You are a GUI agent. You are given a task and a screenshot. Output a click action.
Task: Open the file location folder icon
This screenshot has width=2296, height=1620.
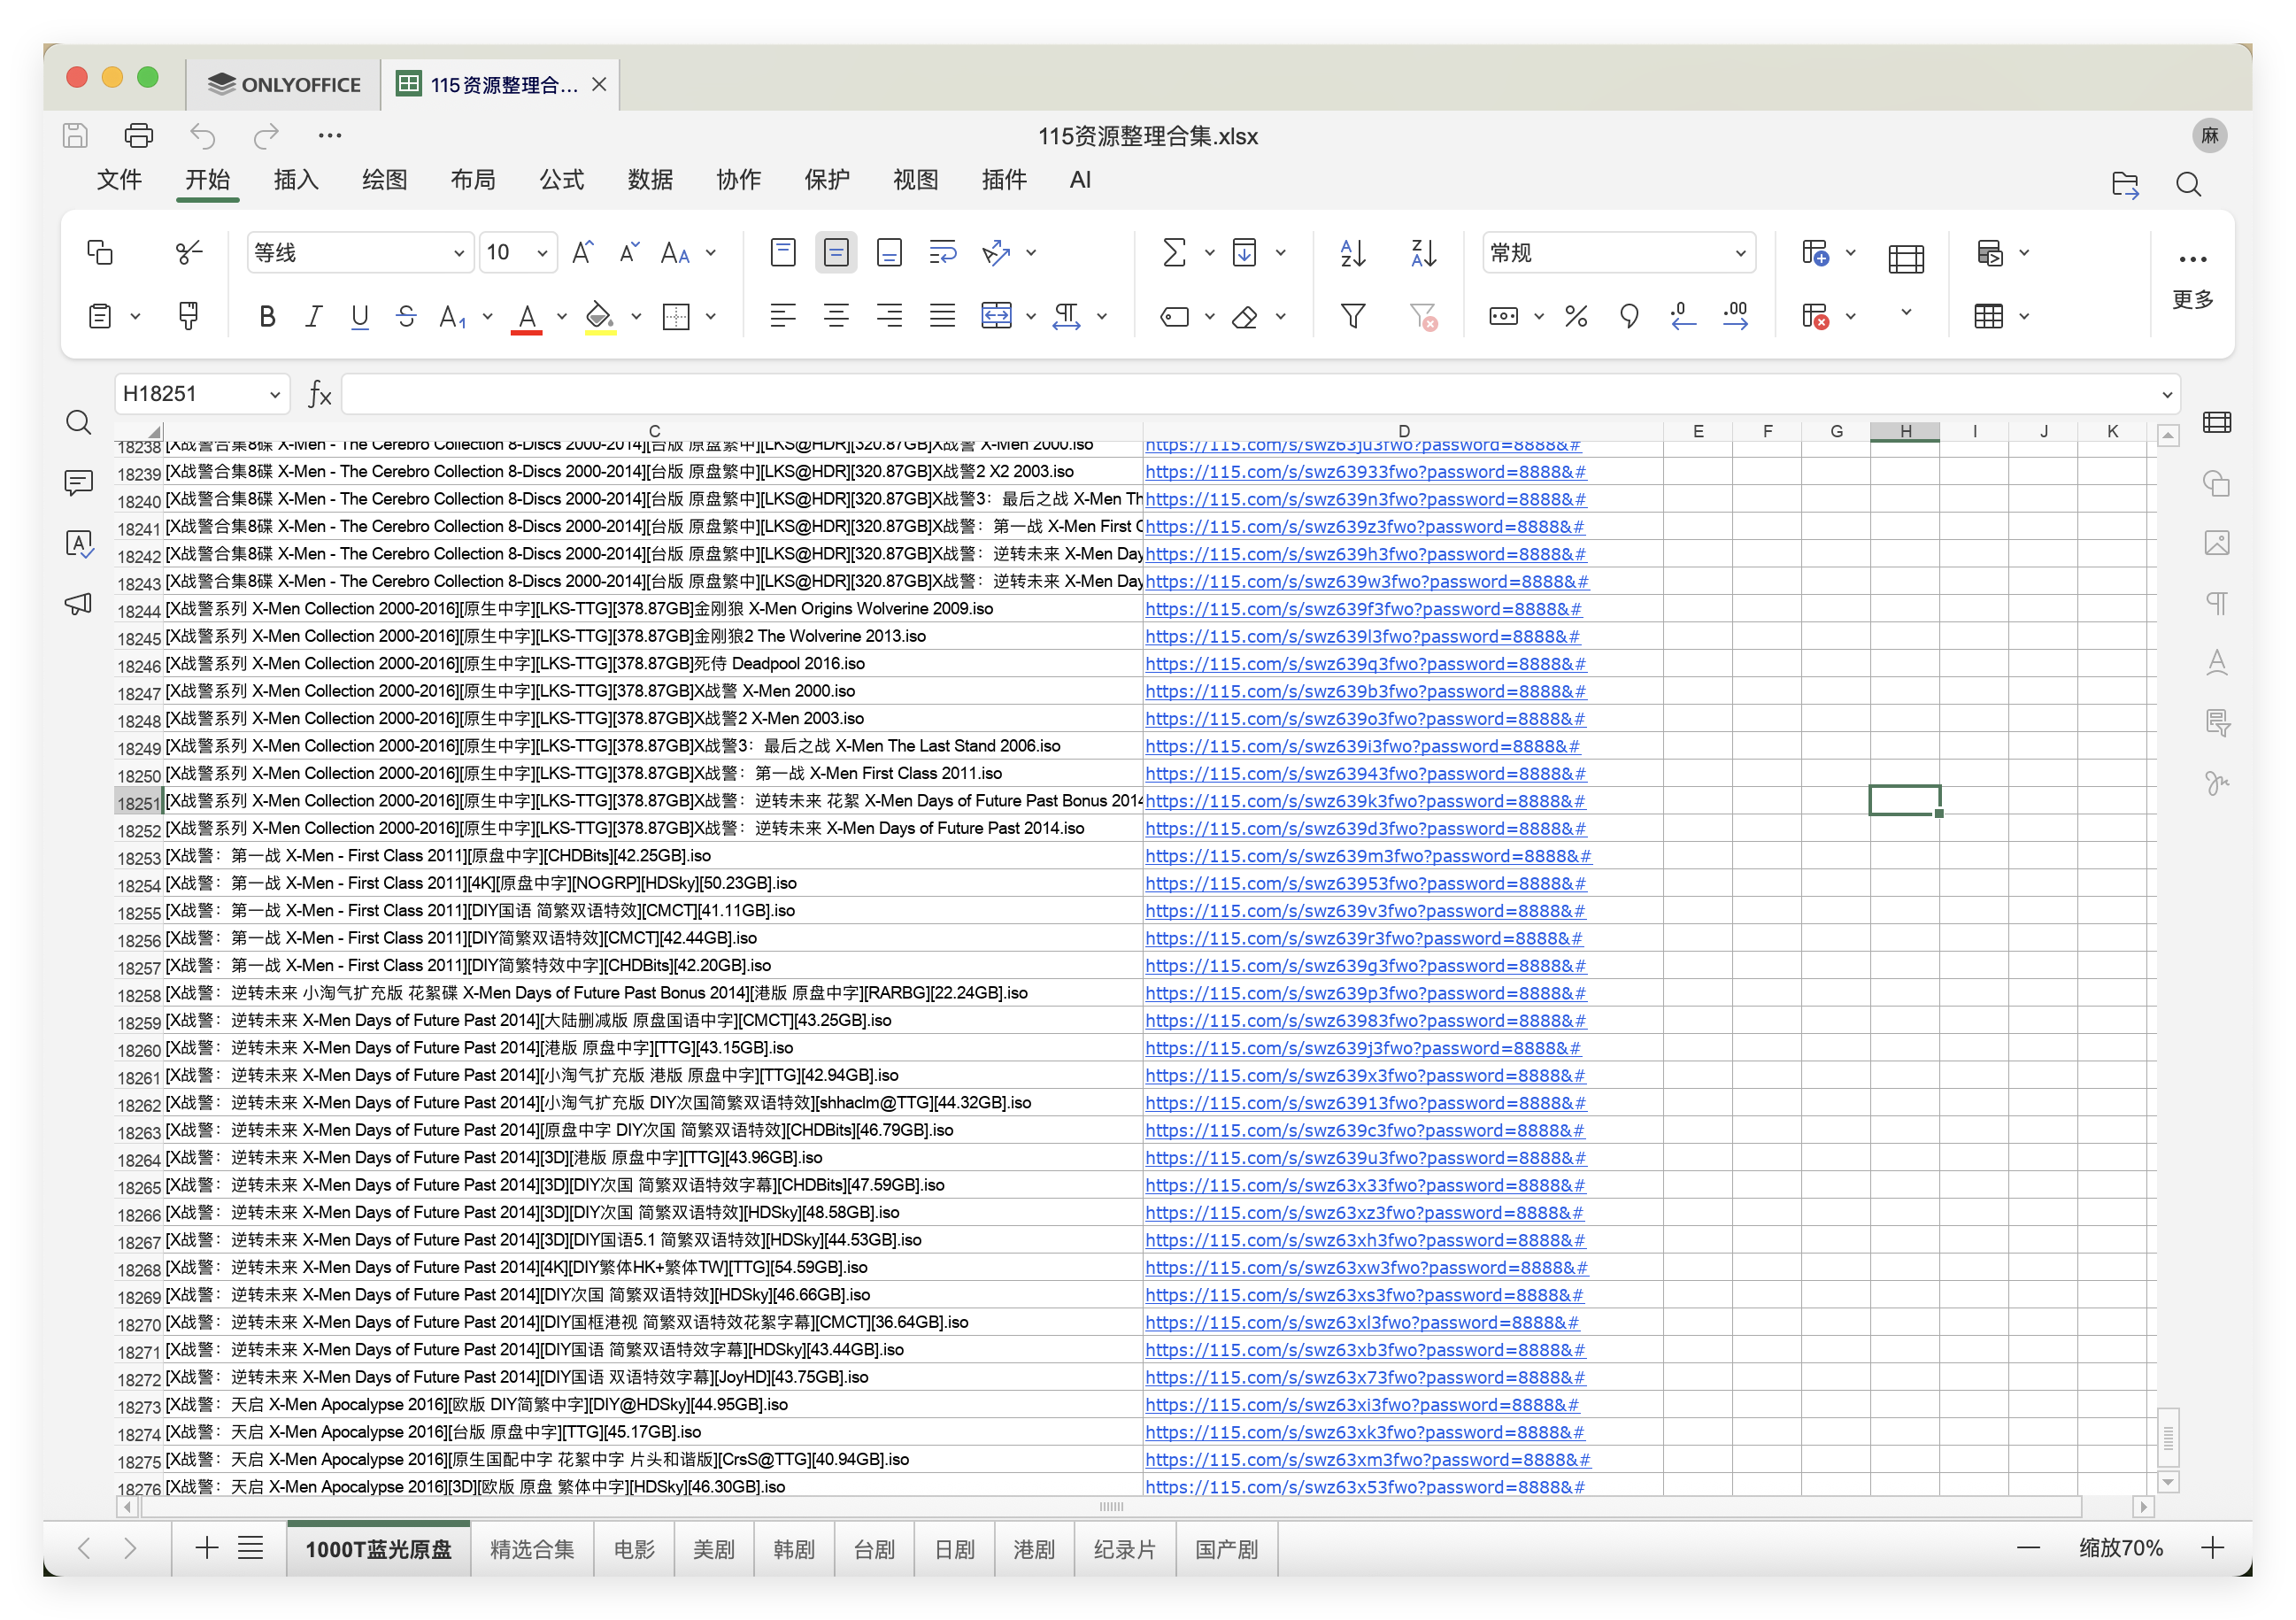[2125, 184]
